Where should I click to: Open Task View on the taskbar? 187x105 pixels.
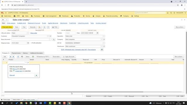pos(12,103)
